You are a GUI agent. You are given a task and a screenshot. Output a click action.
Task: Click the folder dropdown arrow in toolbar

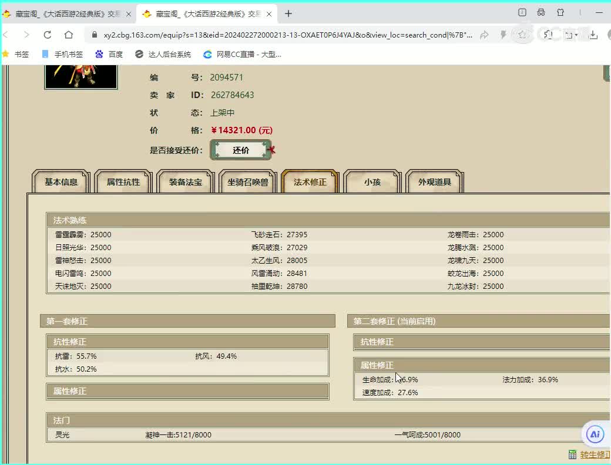[x=576, y=35]
